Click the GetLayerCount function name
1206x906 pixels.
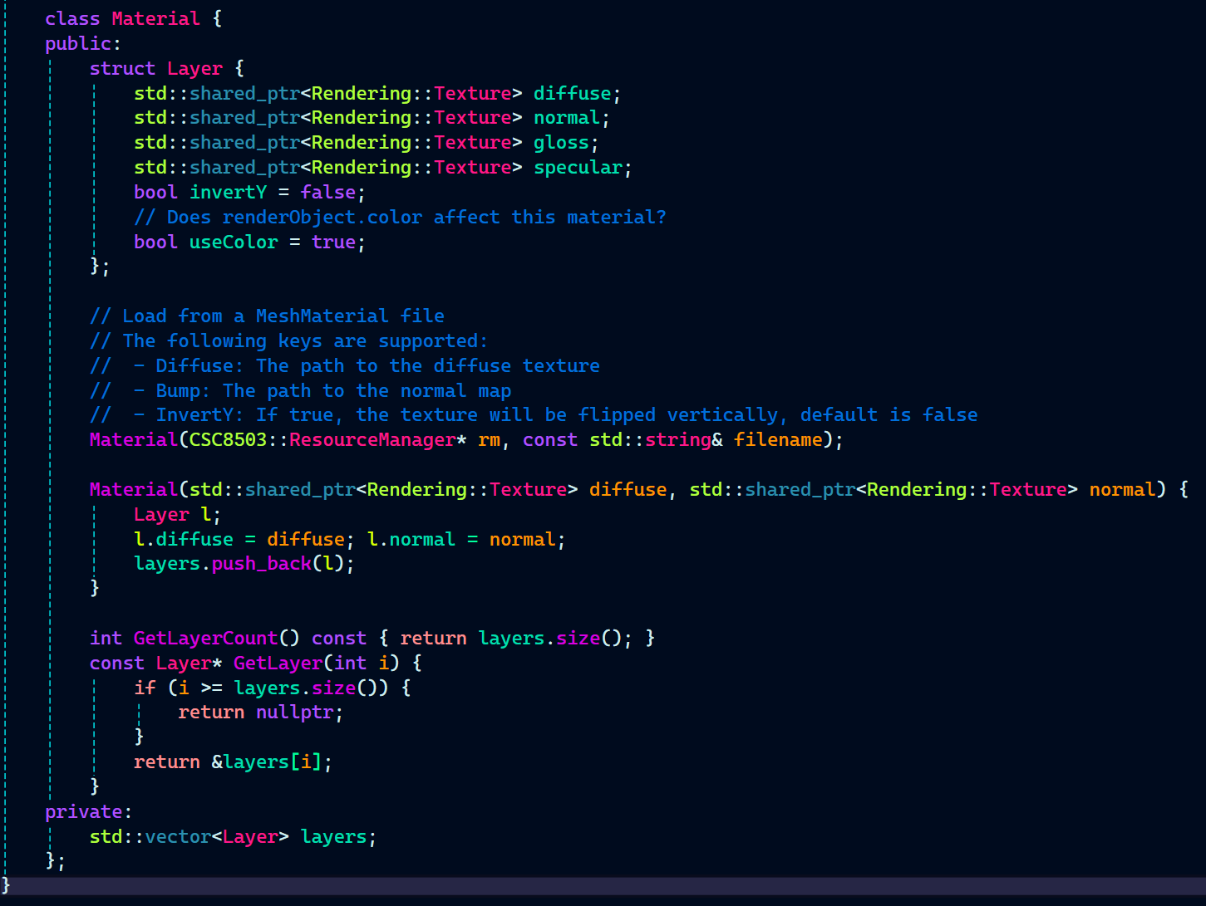(205, 639)
